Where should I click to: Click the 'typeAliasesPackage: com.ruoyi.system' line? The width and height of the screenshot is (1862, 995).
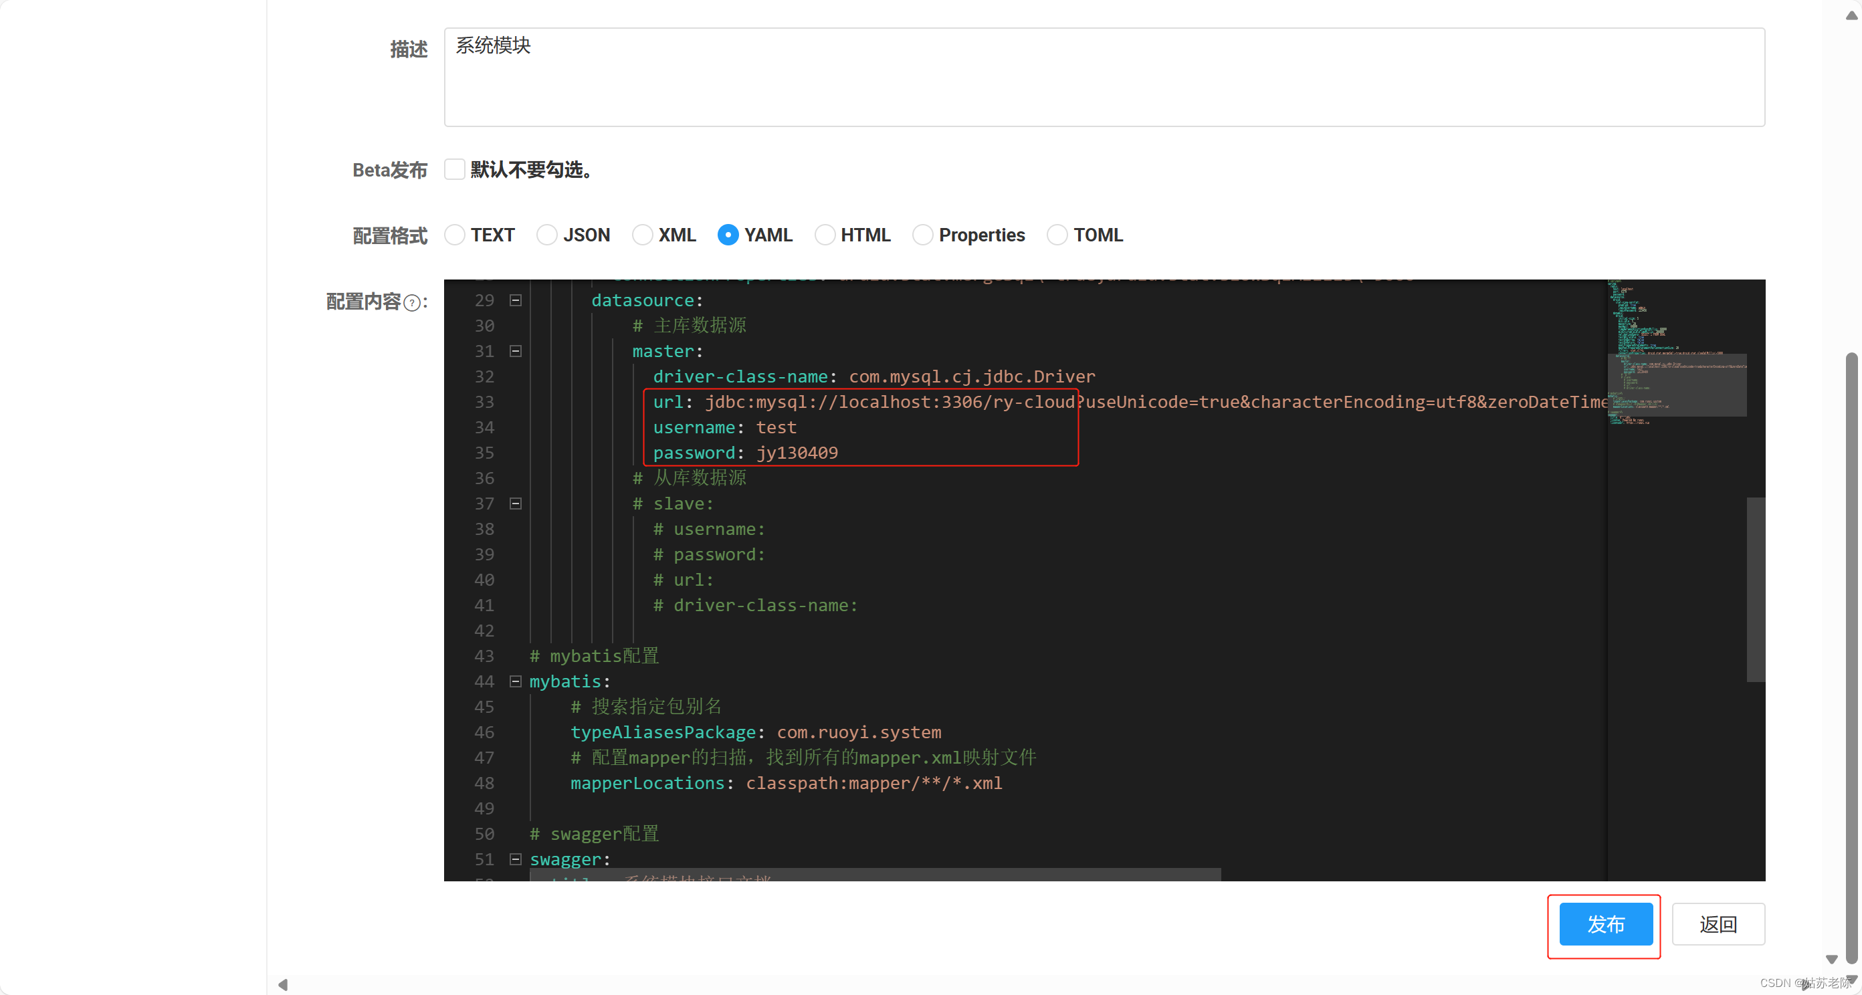(755, 732)
